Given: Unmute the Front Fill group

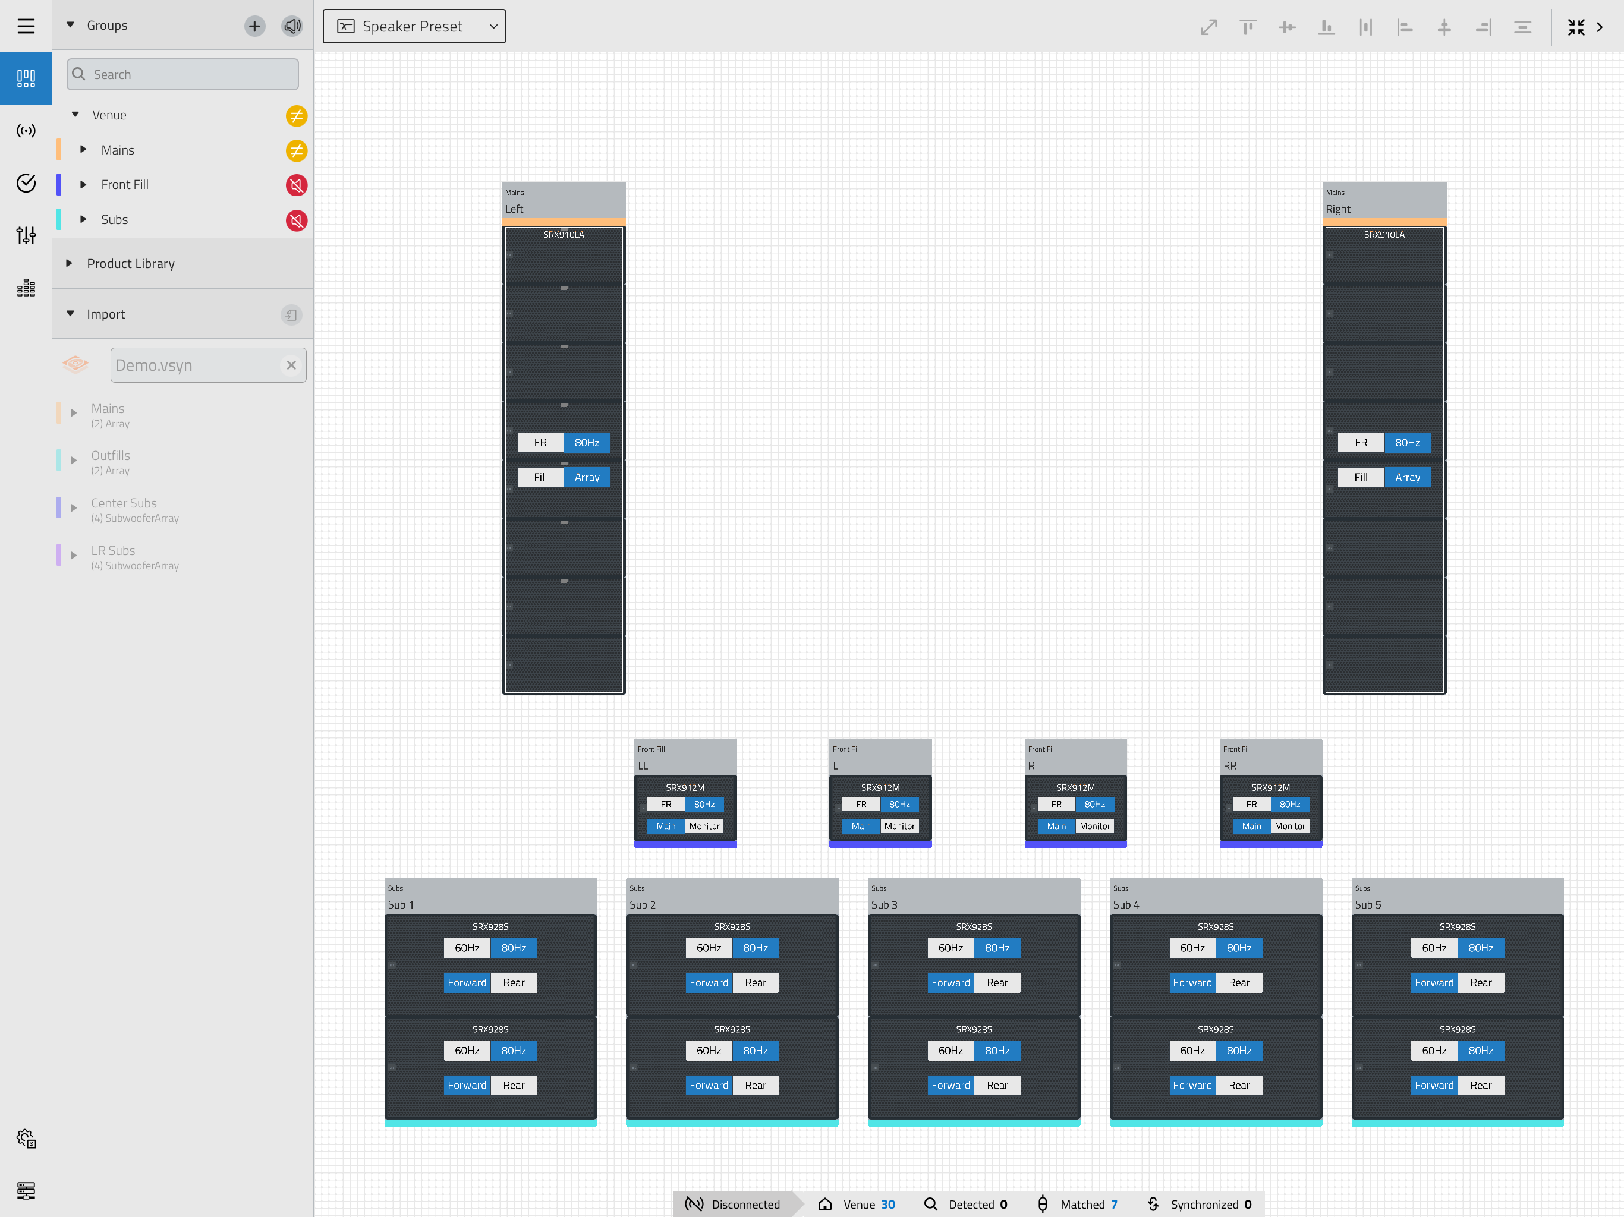Looking at the screenshot, I should click(296, 185).
